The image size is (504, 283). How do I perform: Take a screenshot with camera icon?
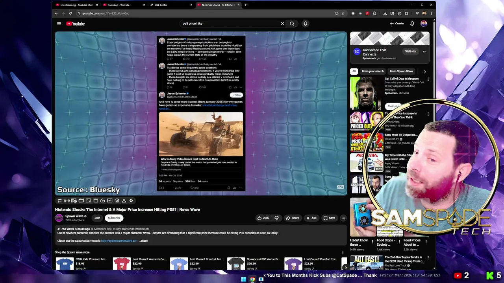[117, 200]
